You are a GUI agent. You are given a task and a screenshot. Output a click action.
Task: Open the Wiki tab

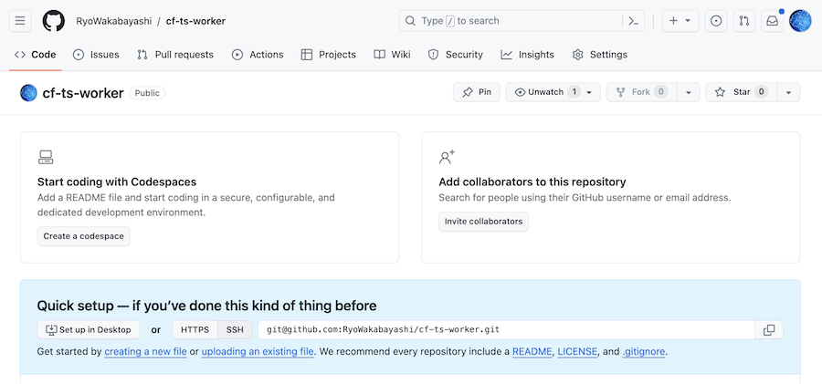click(392, 55)
